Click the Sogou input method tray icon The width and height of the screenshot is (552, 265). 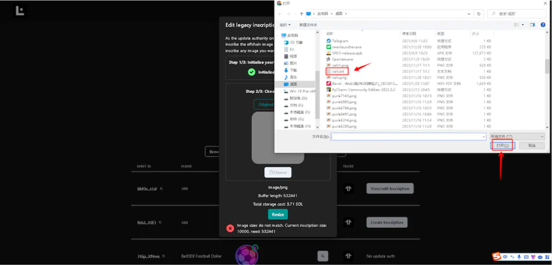(x=496, y=257)
